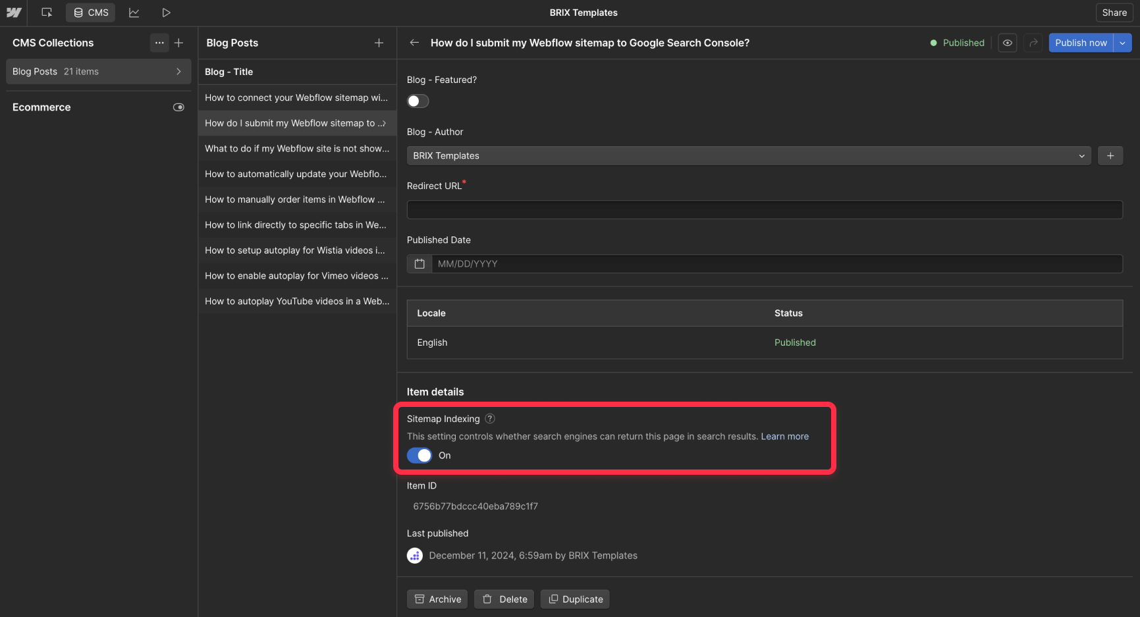
Task: Open 'How to connect your Webflow sitemap' post
Action: 298,97
